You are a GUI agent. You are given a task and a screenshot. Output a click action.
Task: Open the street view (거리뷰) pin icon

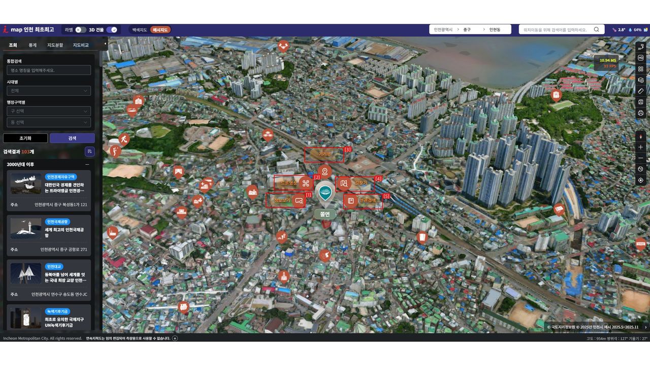click(x=324, y=172)
